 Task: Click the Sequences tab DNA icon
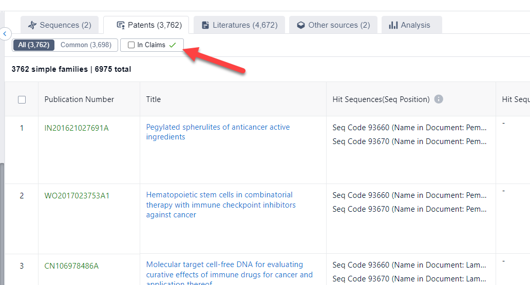[33, 25]
